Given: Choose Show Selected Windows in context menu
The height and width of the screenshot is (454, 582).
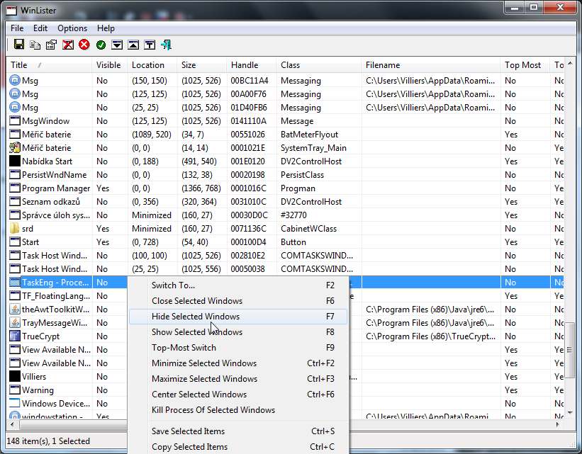Looking at the screenshot, I should point(238,332).
